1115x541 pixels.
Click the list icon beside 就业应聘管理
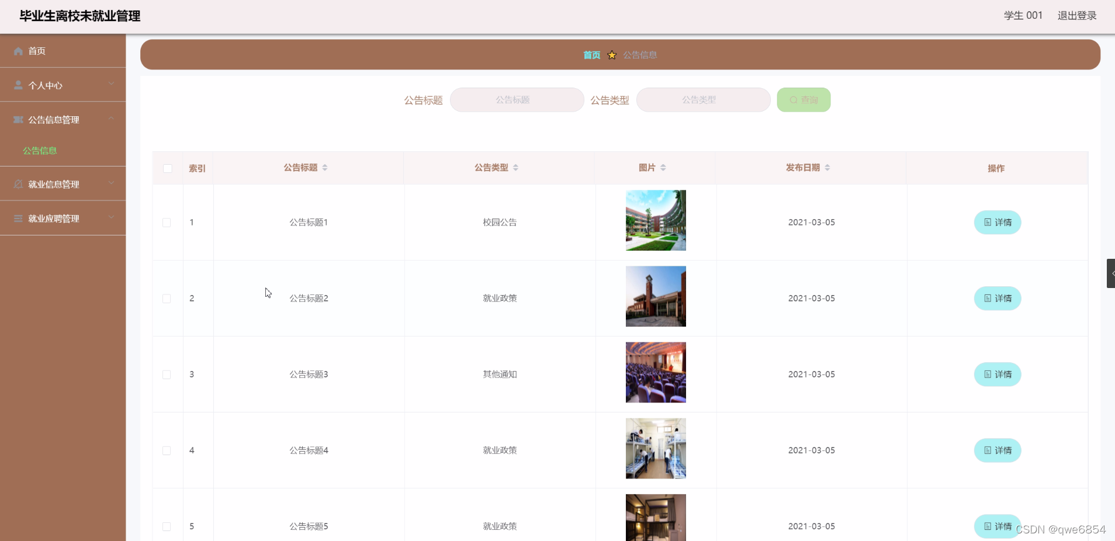point(18,219)
